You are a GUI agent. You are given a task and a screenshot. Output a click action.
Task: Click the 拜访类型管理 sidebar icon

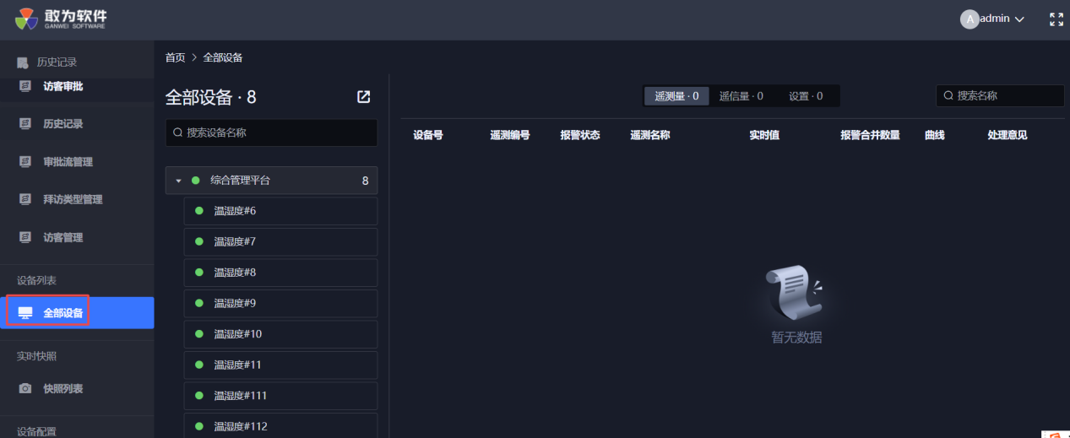[x=25, y=200]
